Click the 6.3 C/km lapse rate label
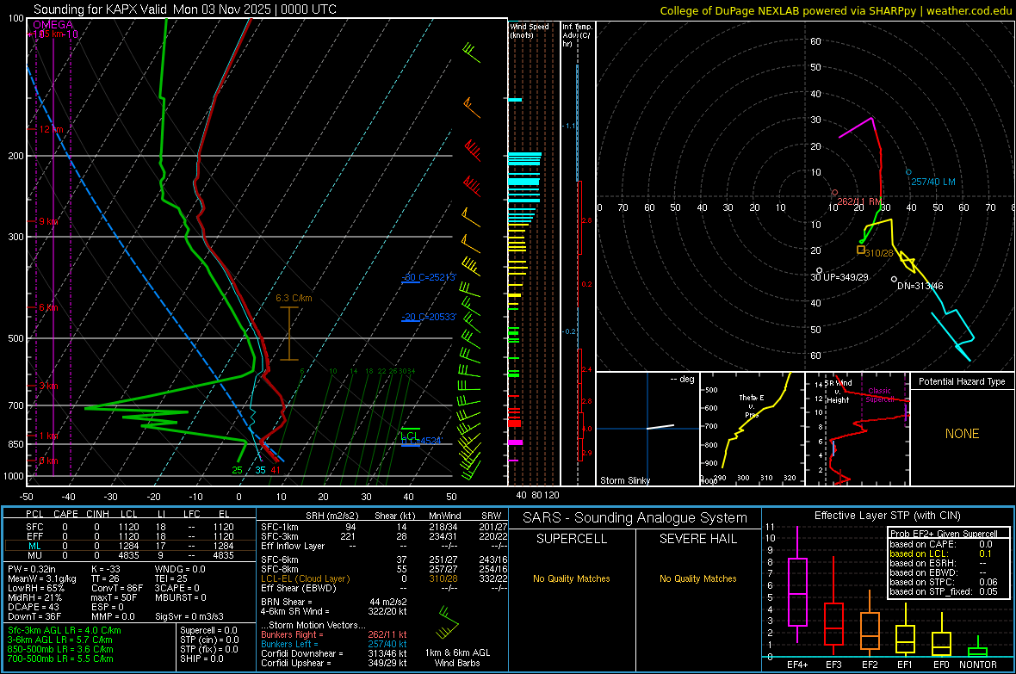This screenshot has height=674, width=1016. point(294,298)
